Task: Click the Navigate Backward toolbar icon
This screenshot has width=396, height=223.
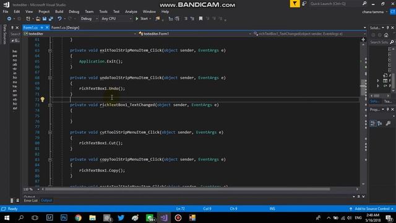Action: 9,19
